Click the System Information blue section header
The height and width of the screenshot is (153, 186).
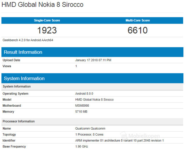(x=24, y=78)
